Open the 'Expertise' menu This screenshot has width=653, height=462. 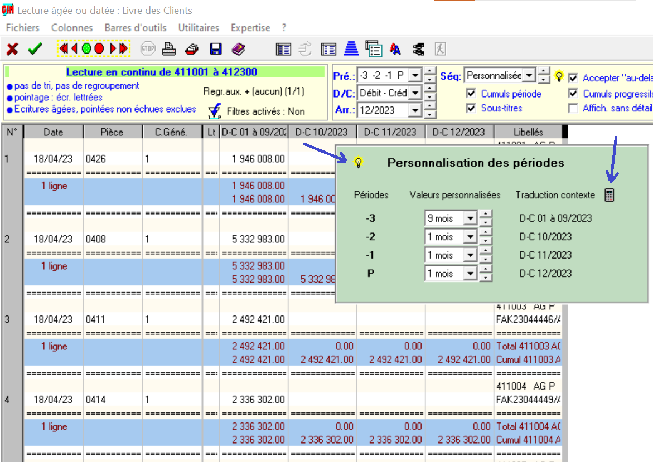coord(250,27)
